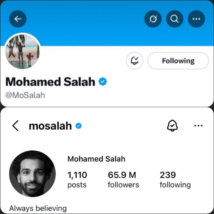Click the "Always believing" bio text

click(x=38, y=208)
